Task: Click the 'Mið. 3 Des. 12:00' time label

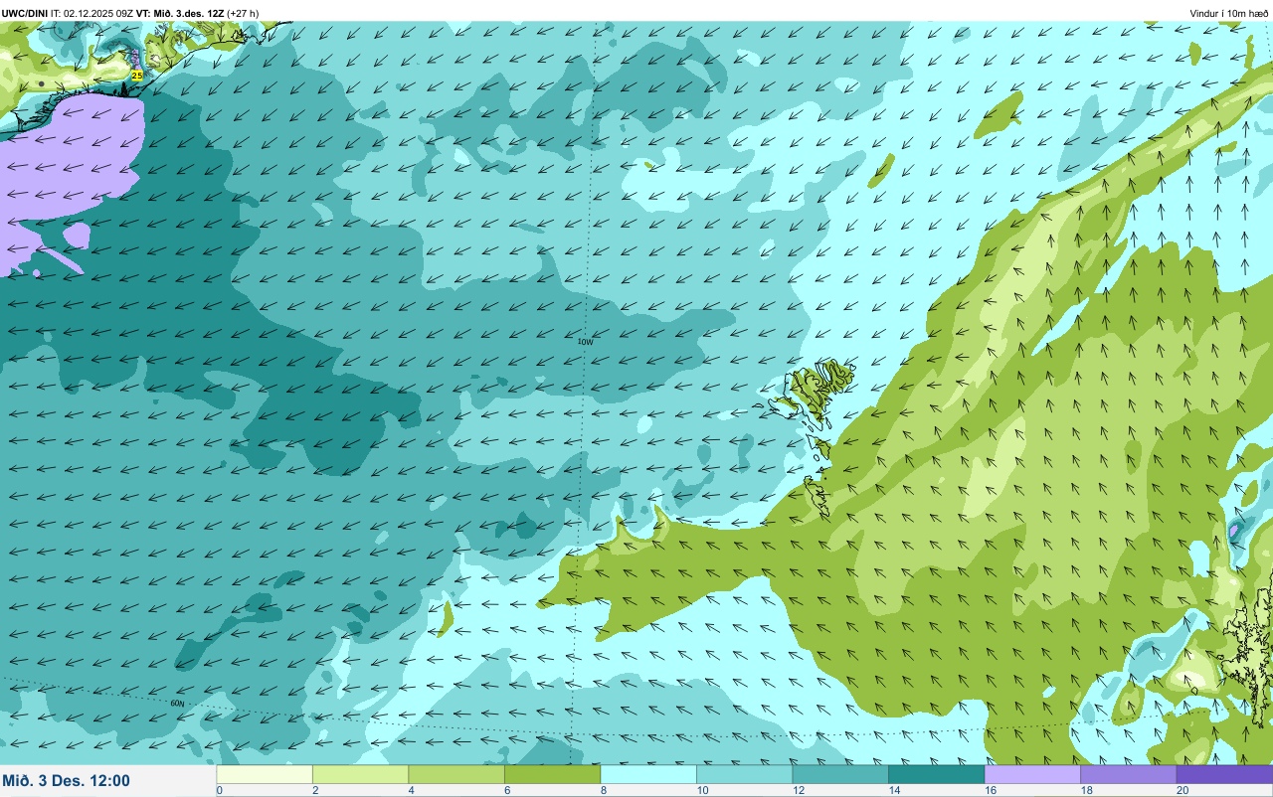Action: click(x=67, y=780)
